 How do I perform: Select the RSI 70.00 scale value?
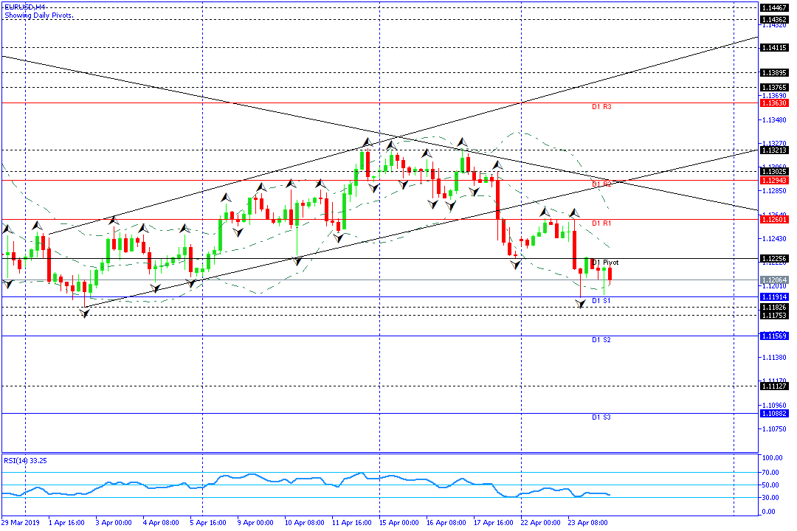tap(771, 473)
